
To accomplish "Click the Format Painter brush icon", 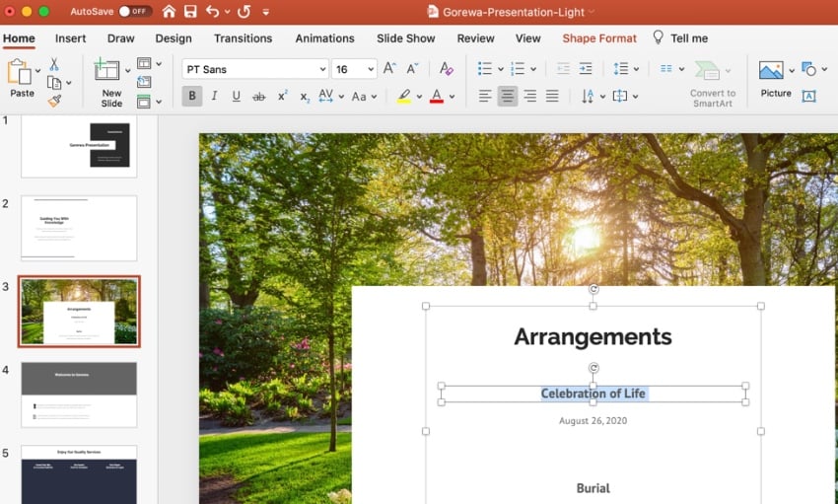I will click(54, 102).
